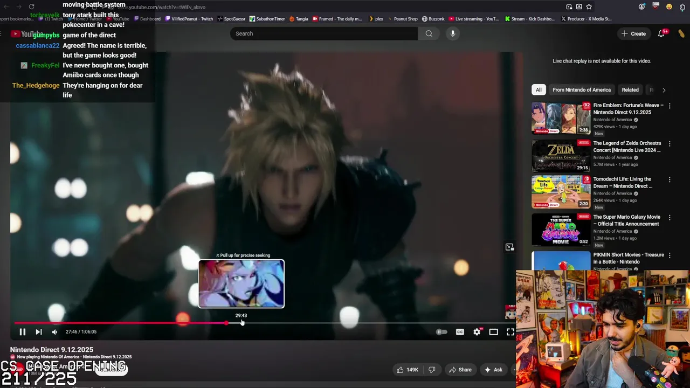Select the From Nintendo of America chip
This screenshot has height=388, width=690.
tap(582, 90)
